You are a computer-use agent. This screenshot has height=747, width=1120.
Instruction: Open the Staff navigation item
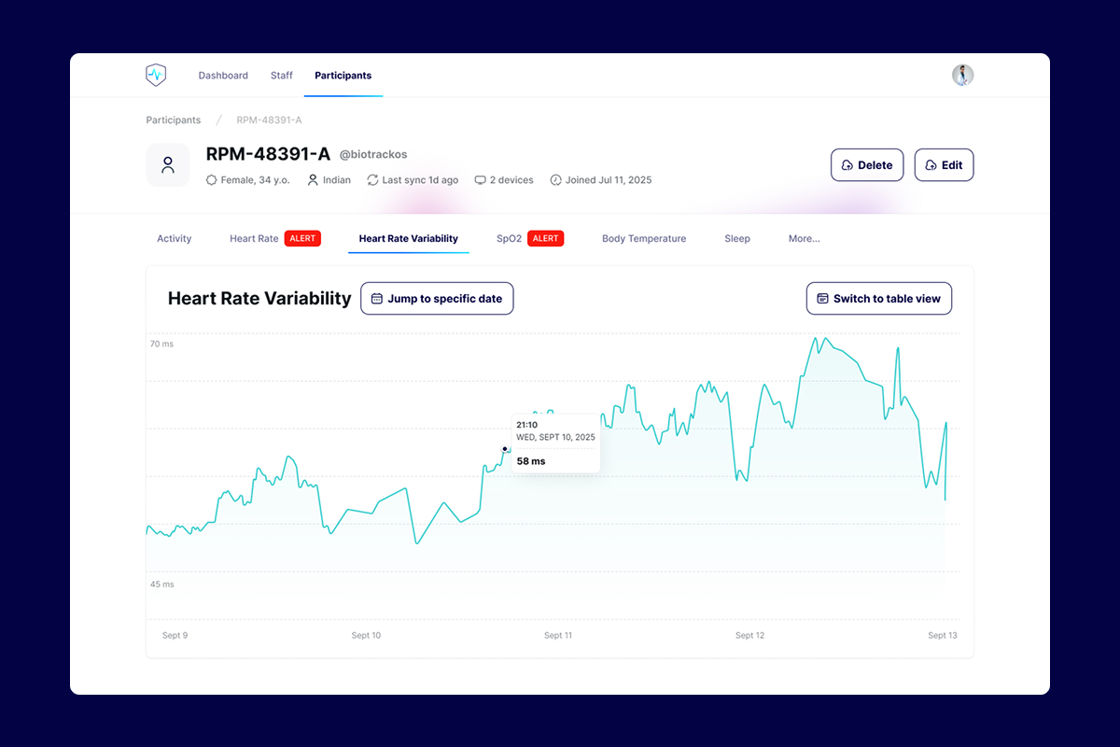(282, 76)
